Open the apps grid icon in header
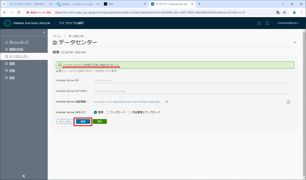Screen dimensions: 306x180 point(259,23)
